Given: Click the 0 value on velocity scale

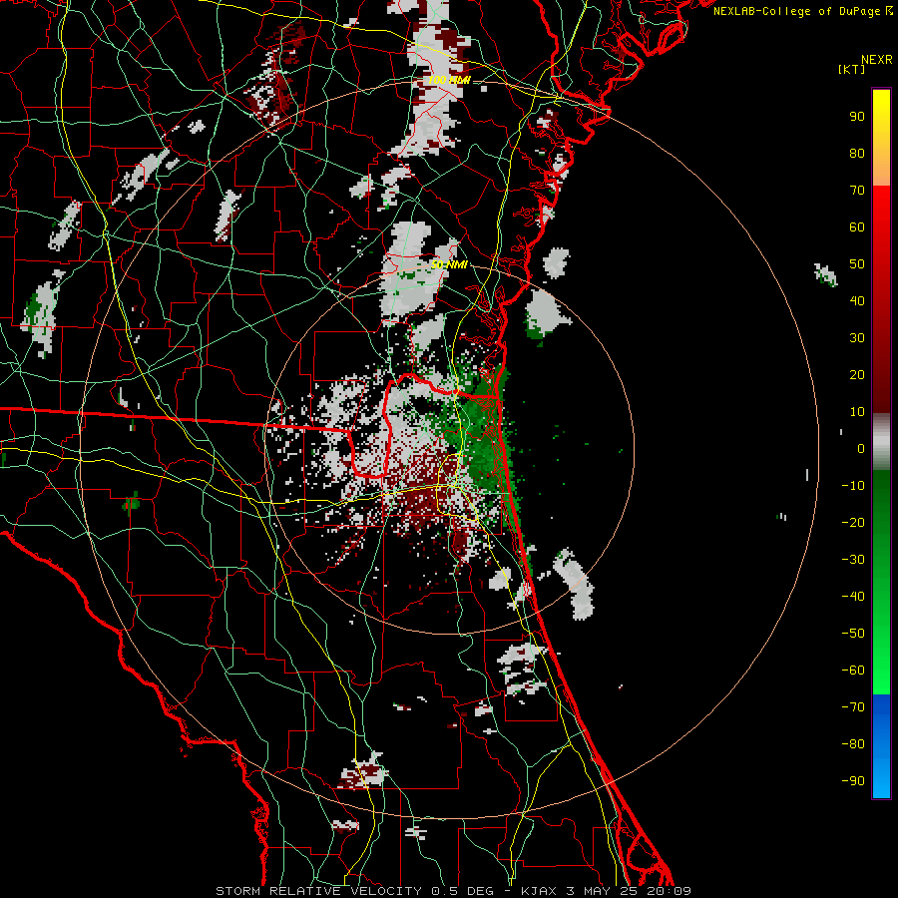Looking at the screenshot, I should click(861, 449).
